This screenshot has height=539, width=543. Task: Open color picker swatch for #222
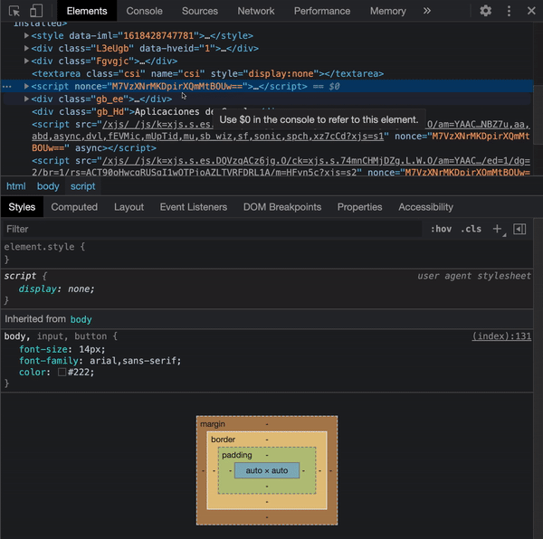pos(62,372)
